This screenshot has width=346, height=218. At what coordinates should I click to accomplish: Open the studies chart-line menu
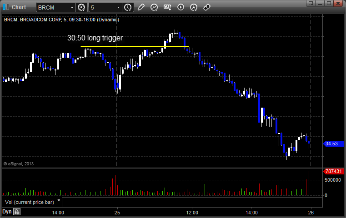(x=154, y=7)
